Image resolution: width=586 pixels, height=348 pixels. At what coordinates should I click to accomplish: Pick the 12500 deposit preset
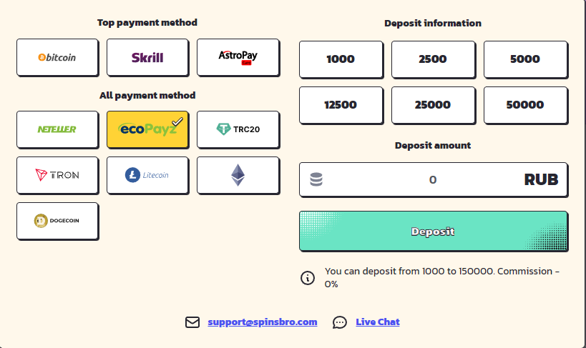click(341, 105)
